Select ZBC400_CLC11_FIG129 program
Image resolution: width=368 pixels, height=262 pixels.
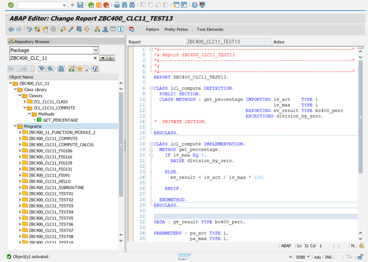click(50, 163)
